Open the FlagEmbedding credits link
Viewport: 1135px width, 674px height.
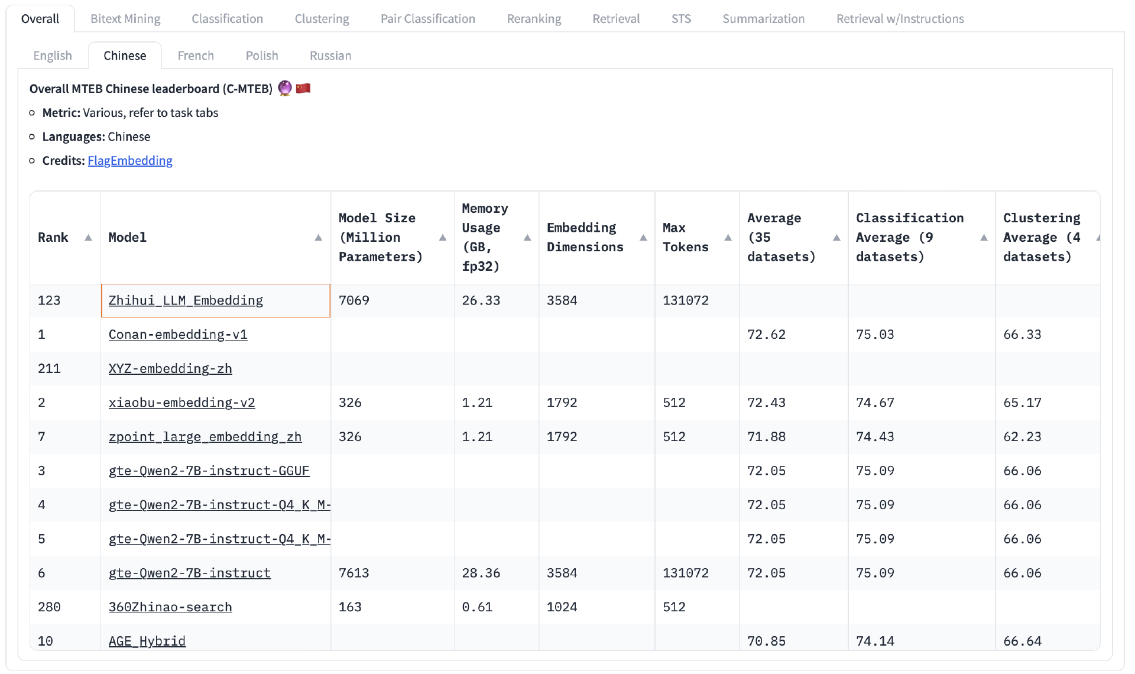pyautogui.click(x=130, y=161)
